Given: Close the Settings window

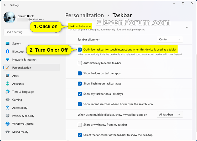Looking at the screenshot, I should pos(192,3).
